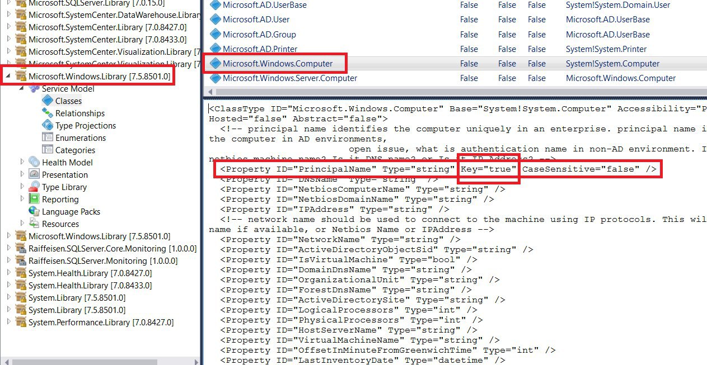This screenshot has width=707, height=365.
Task: Select the Classes node icon
Action: point(48,101)
